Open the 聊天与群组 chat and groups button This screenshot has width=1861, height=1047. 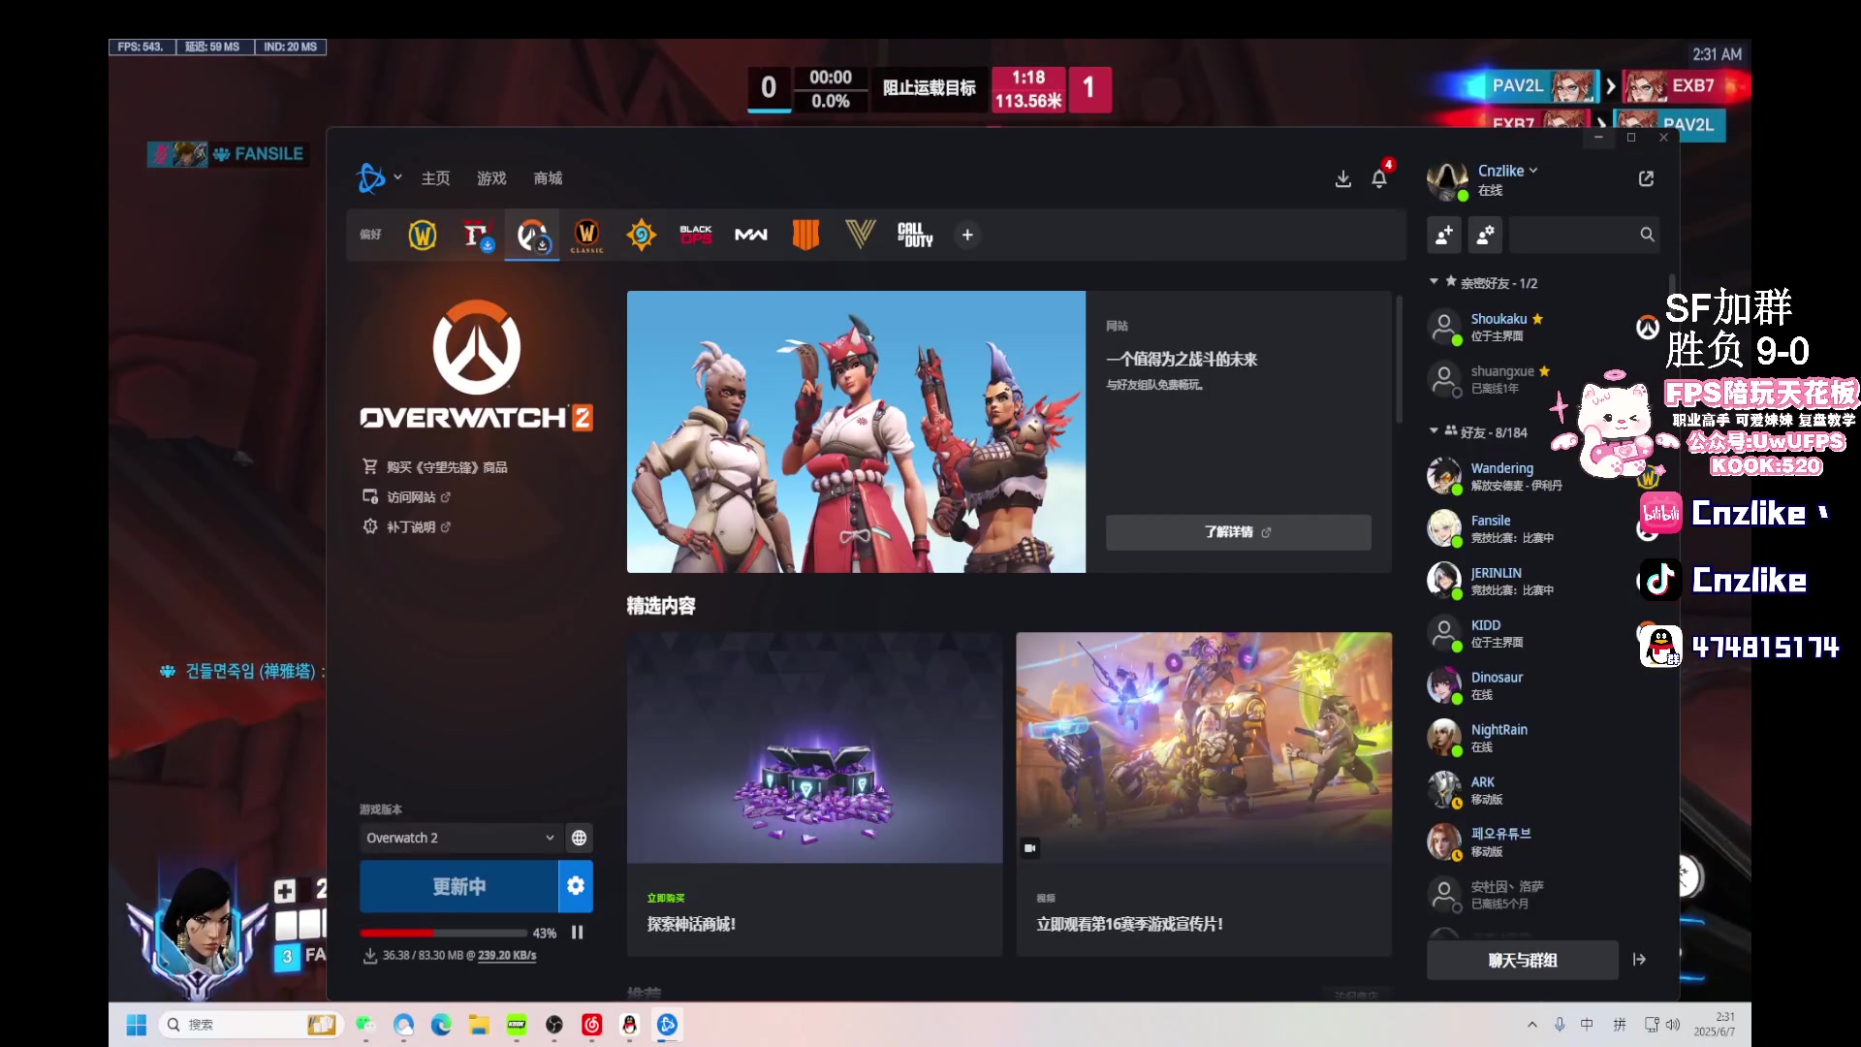[x=1523, y=960]
